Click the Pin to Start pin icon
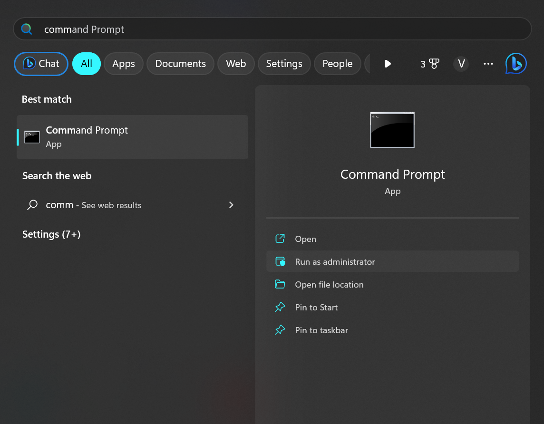This screenshot has height=424, width=544. click(x=280, y=308)
